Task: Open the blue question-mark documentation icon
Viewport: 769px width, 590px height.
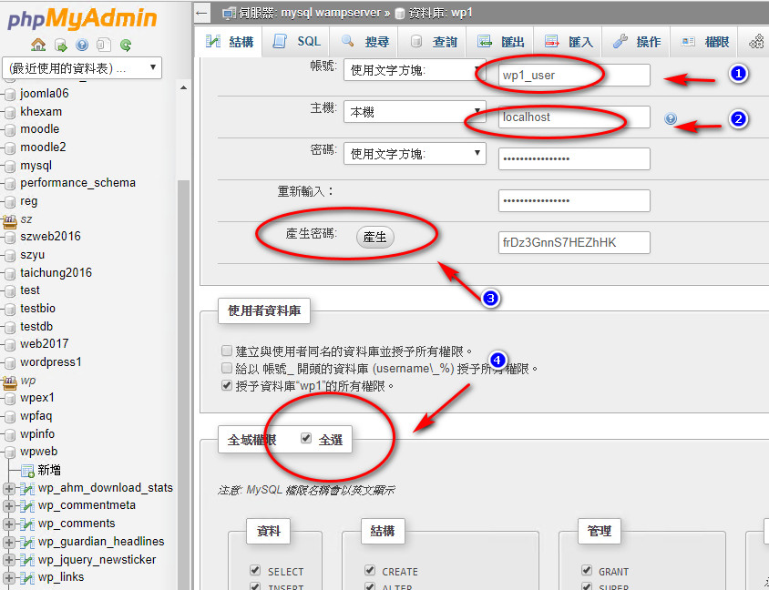Action: (x=82, y=46)
